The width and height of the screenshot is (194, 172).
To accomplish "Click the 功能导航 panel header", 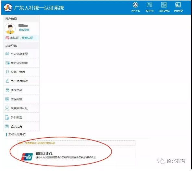I will point(21,46).
